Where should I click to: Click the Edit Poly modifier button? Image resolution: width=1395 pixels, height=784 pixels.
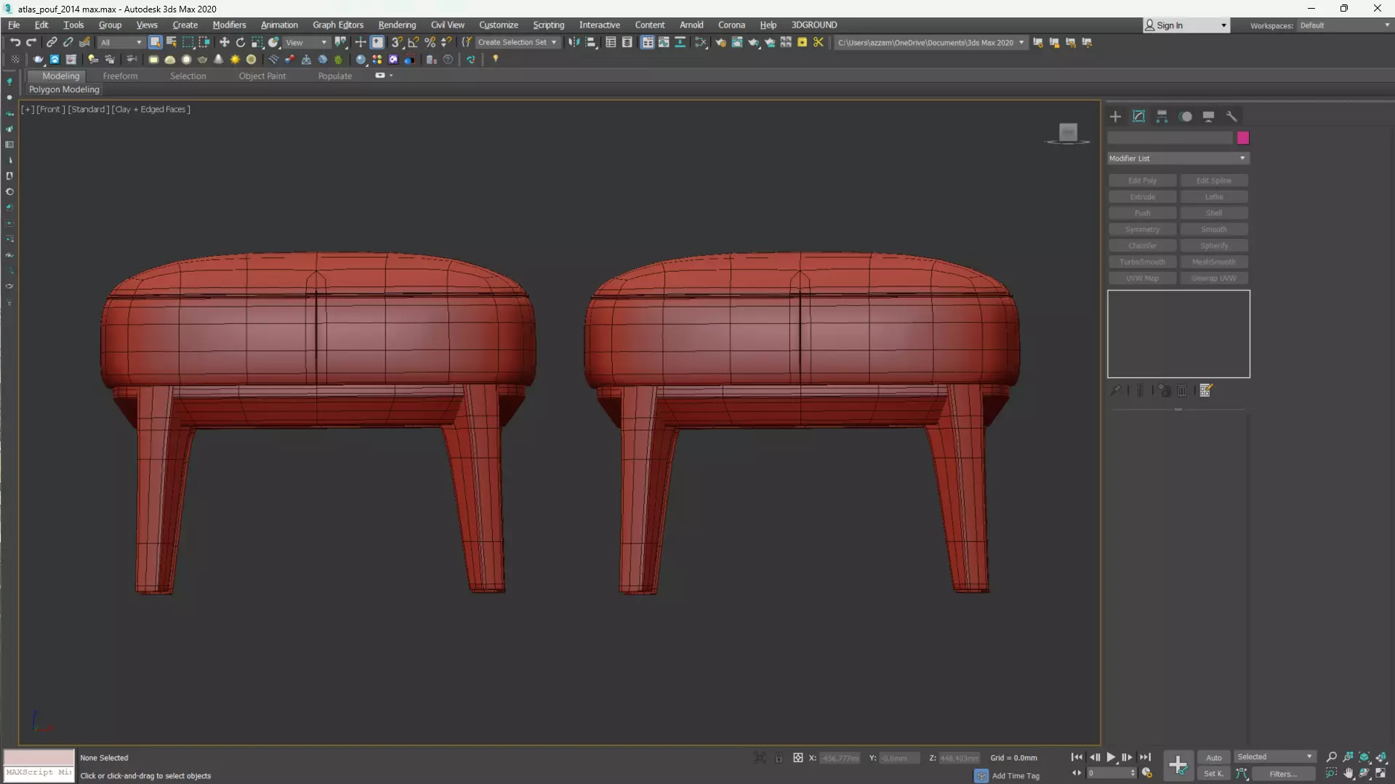pos(1142,180)
